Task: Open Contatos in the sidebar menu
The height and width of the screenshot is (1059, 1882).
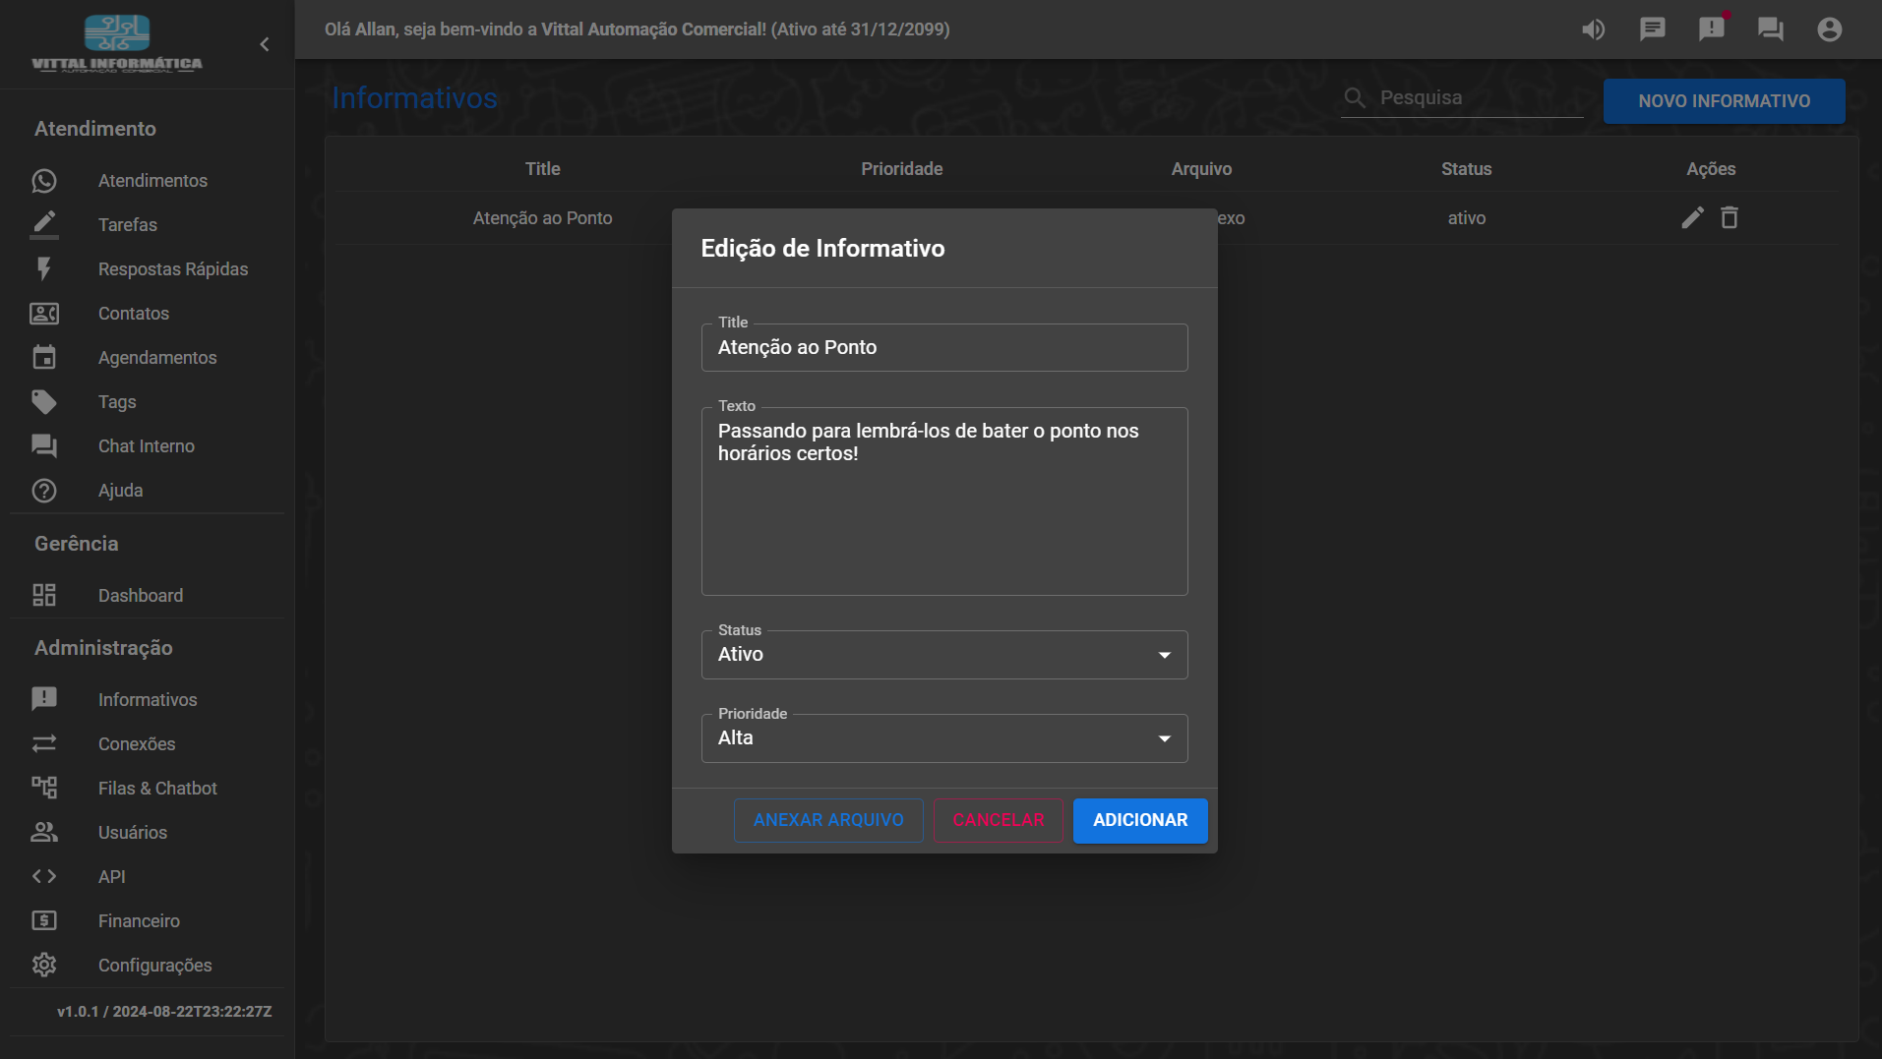Action: 134,314
